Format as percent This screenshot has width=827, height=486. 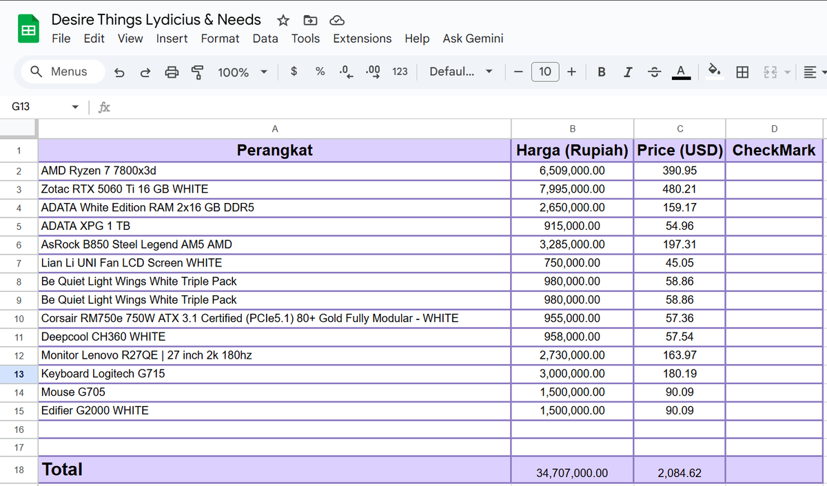[320, 71]
